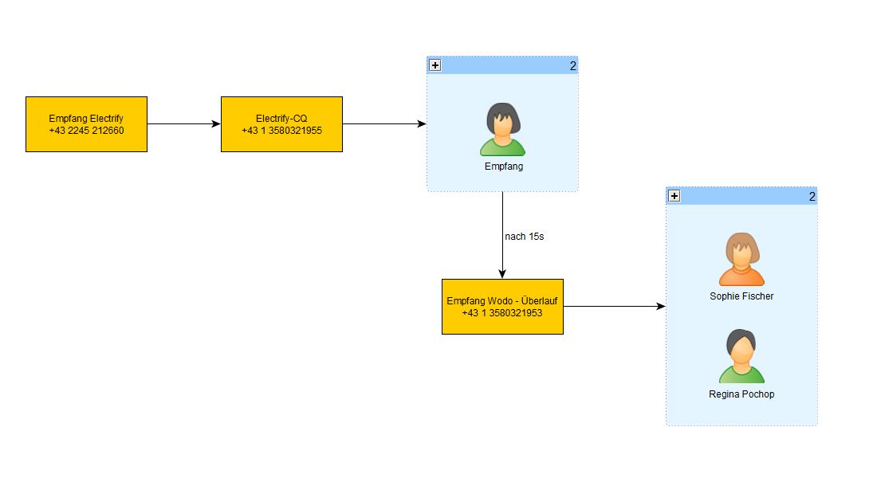This screenshot has width=873, height=478.
Task: Select the Regina Pochop avatar icon
Action: point(741,356)
